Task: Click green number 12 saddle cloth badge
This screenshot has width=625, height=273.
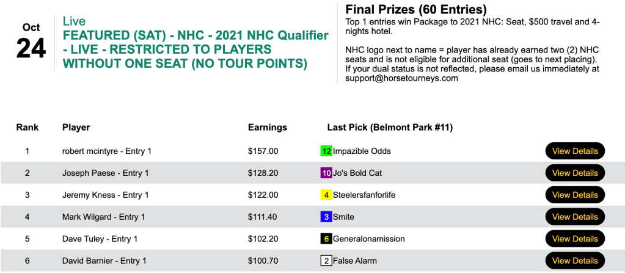Action: (x=326, y=151)
